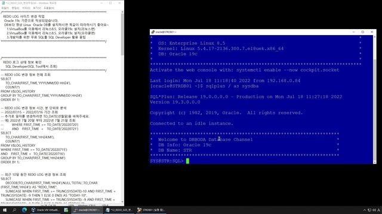
Task: Click 'DB Info: Oracle 19c' terminal line
Action: pyautogui.click(x=184, y=145)
